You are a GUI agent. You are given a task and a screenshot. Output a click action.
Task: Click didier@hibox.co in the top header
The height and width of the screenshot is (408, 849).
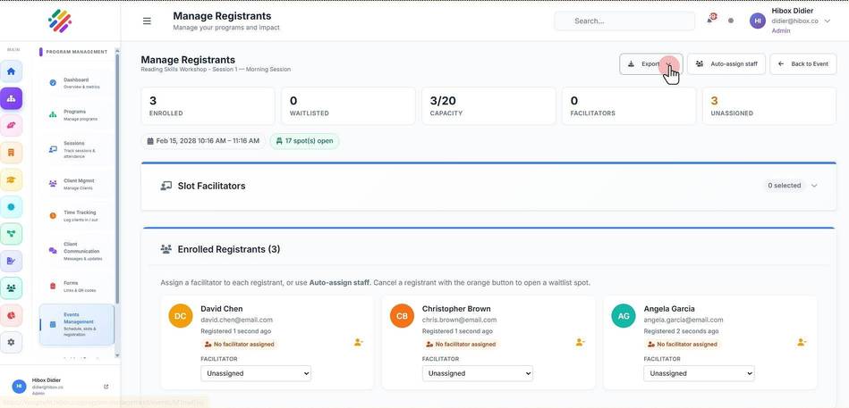click(x=794, y=21)
